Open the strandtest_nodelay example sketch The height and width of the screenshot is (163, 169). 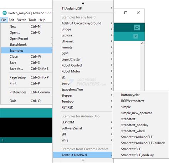(x=141, y=125)
